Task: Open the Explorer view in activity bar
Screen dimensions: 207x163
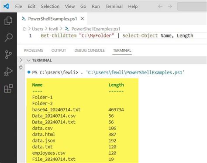Action: (8, 21)
